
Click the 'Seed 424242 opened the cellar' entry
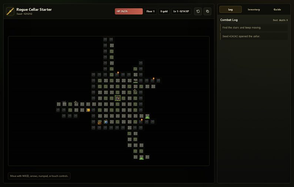[254, 37]
